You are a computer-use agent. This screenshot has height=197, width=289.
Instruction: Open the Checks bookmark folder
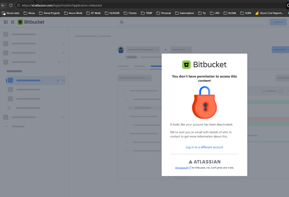130,13
